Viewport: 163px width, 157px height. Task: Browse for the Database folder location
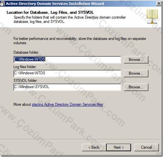coord(136,60)
